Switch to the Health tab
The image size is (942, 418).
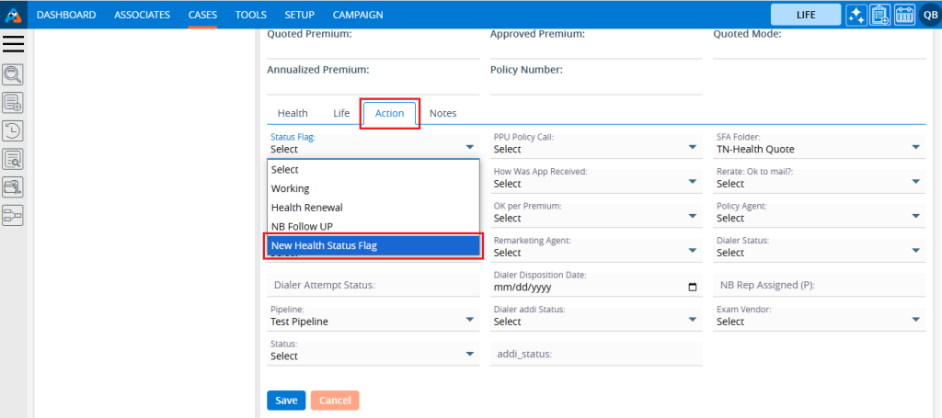pos(293,113)
